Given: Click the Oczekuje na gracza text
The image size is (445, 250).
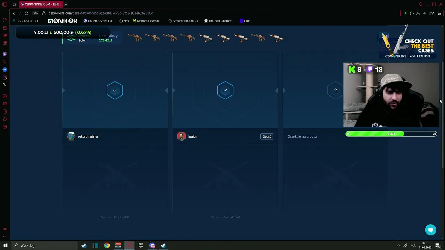Looking at the screenshot, I should 302,136.
